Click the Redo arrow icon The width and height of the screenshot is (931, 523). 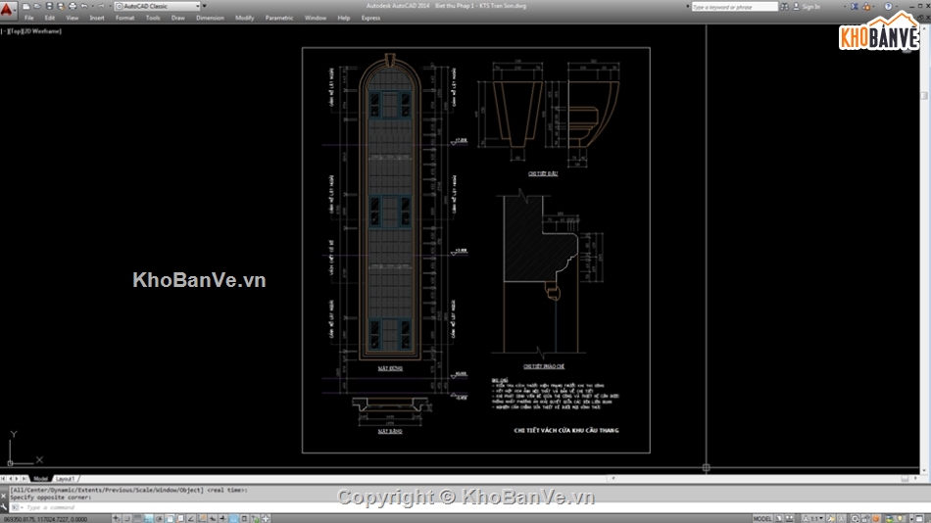[x=101, y=6]
